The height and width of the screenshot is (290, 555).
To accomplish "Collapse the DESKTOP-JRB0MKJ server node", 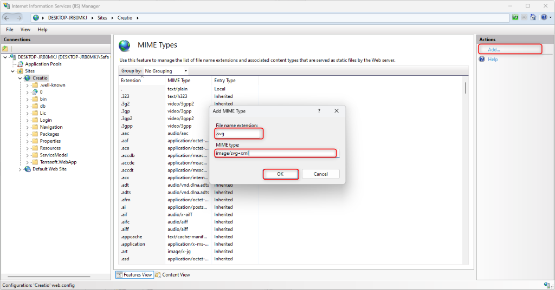I will tap(5, 57).
